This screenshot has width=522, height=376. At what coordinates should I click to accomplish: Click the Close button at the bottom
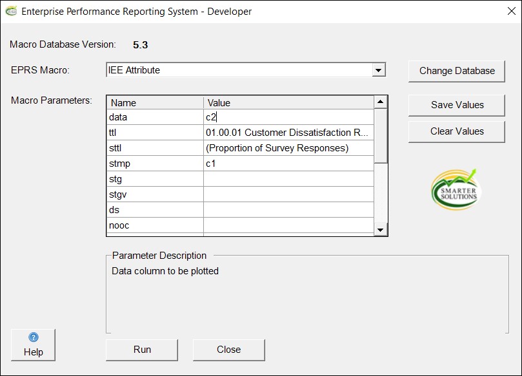click(x=228, y=350)
